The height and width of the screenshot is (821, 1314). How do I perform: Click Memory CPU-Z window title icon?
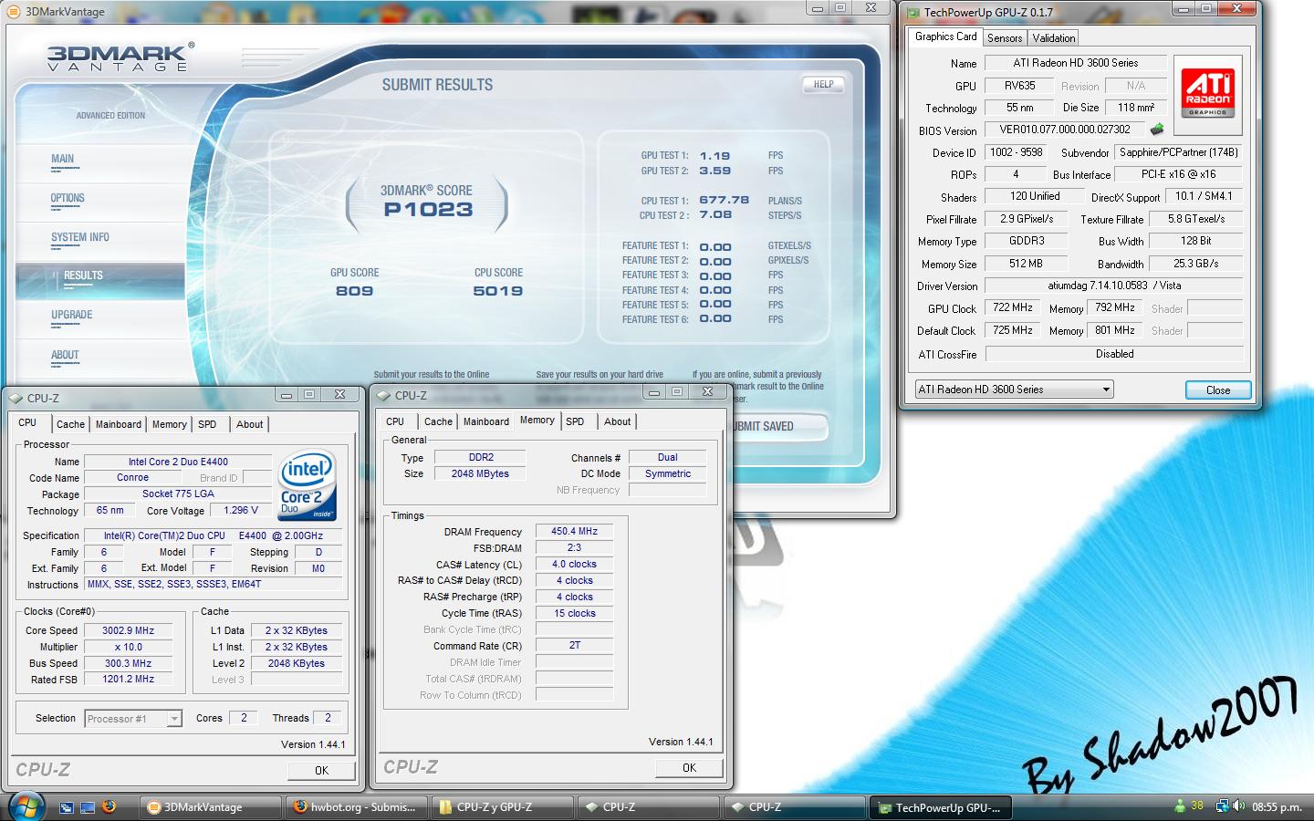coord(383,395)
